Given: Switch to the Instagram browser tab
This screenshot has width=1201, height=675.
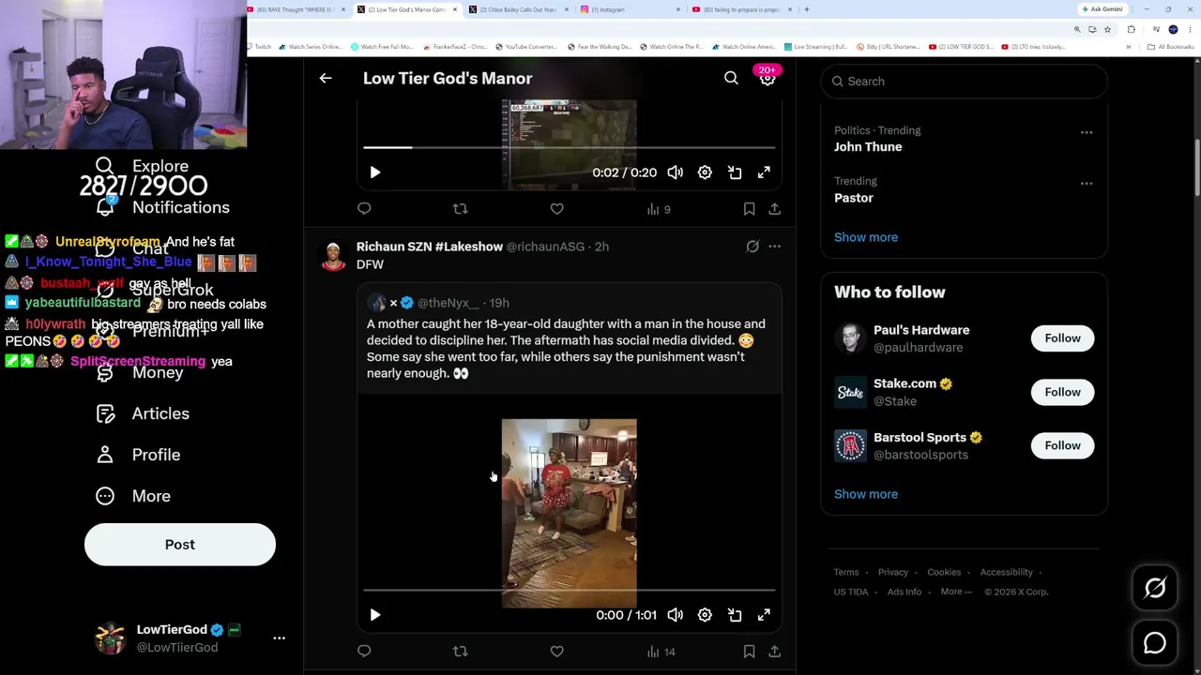Looking at the screenshot, I should [631, 9].
